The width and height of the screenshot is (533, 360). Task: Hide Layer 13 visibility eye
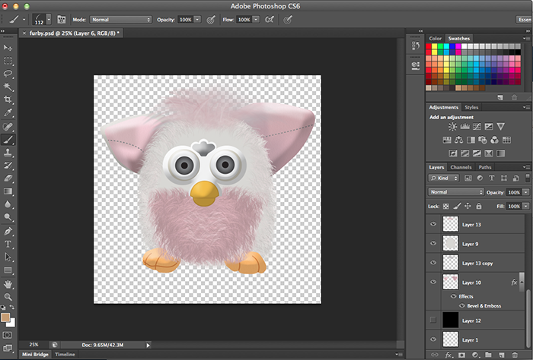[x=433, y=224]
